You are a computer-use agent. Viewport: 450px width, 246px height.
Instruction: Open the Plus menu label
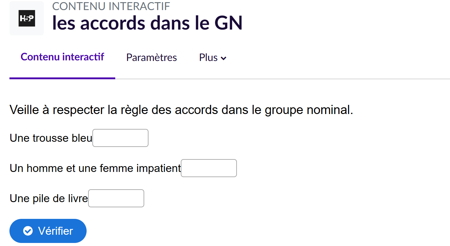click(208, 58)
